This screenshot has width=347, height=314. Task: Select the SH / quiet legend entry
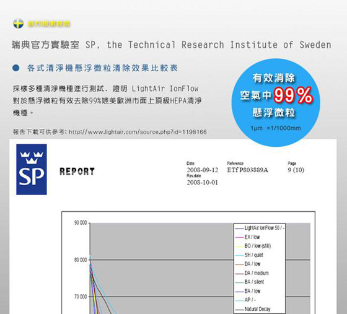pyautogui.click(x=249, y=255)
